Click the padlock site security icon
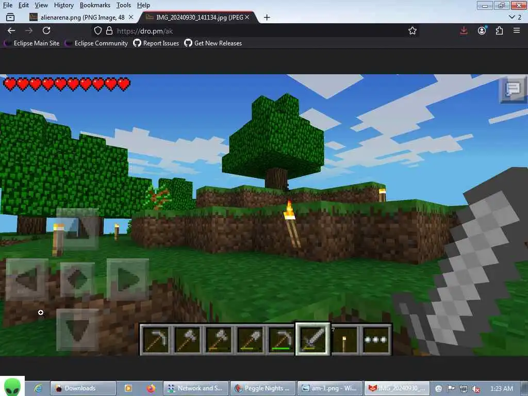The width and height of the screenshot is (528, 396). point(109,31)
